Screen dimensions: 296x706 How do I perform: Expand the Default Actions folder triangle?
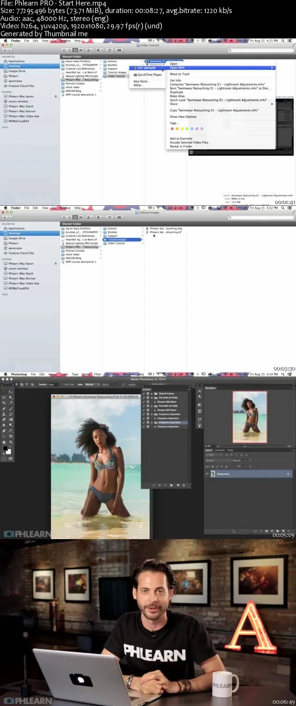click(x=152, y=394)
